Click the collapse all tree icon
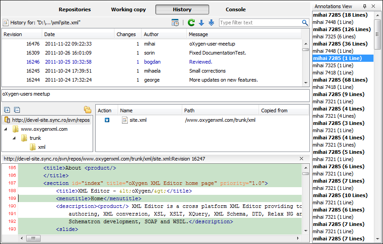383x244 pixels. pos(17,110)
